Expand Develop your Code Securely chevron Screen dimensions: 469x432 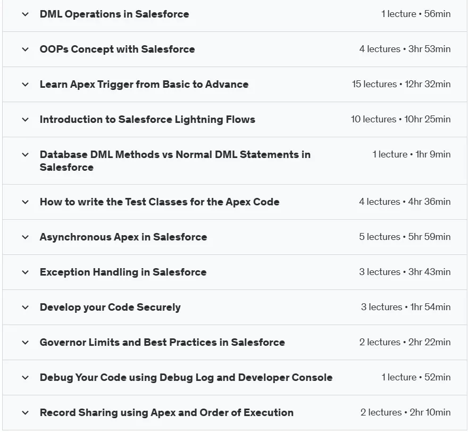pyautogui.click(x=26, y=308)
